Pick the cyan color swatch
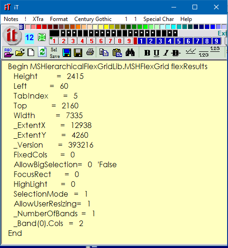Image resolution: width=228 pixels, height=248 pixels. tap(173, 27)
